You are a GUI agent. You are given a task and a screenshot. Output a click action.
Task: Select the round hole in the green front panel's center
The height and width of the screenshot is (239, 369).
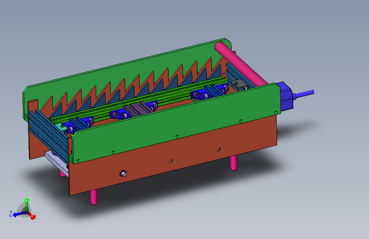pos(177,136)
